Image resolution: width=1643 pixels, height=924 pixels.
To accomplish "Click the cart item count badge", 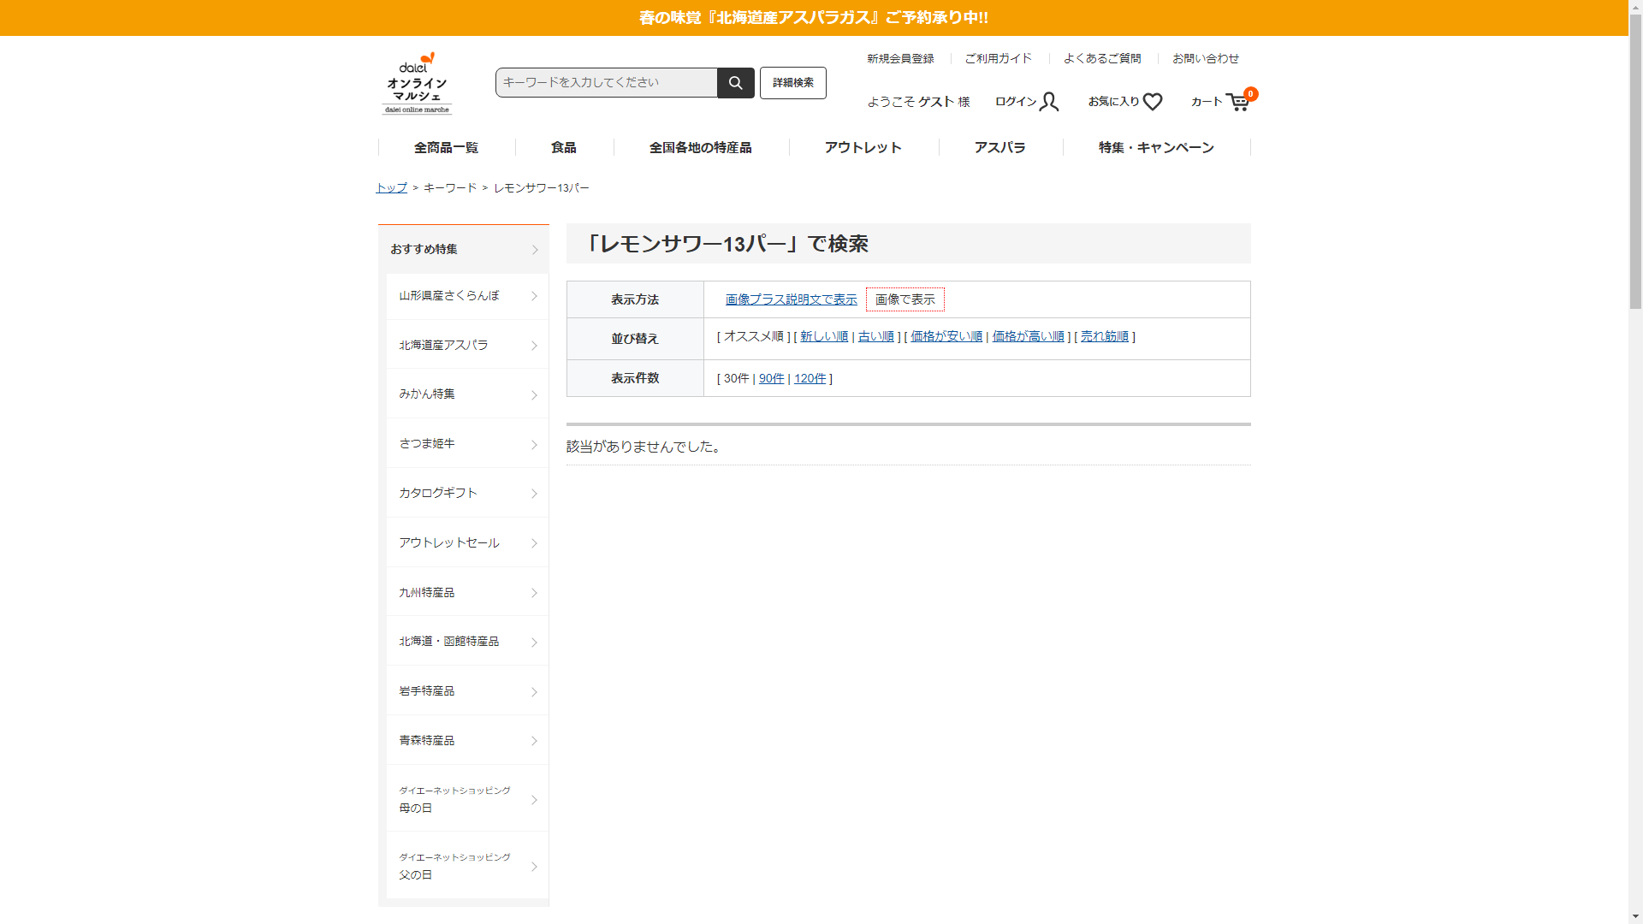I will [x=1250, y=94].
